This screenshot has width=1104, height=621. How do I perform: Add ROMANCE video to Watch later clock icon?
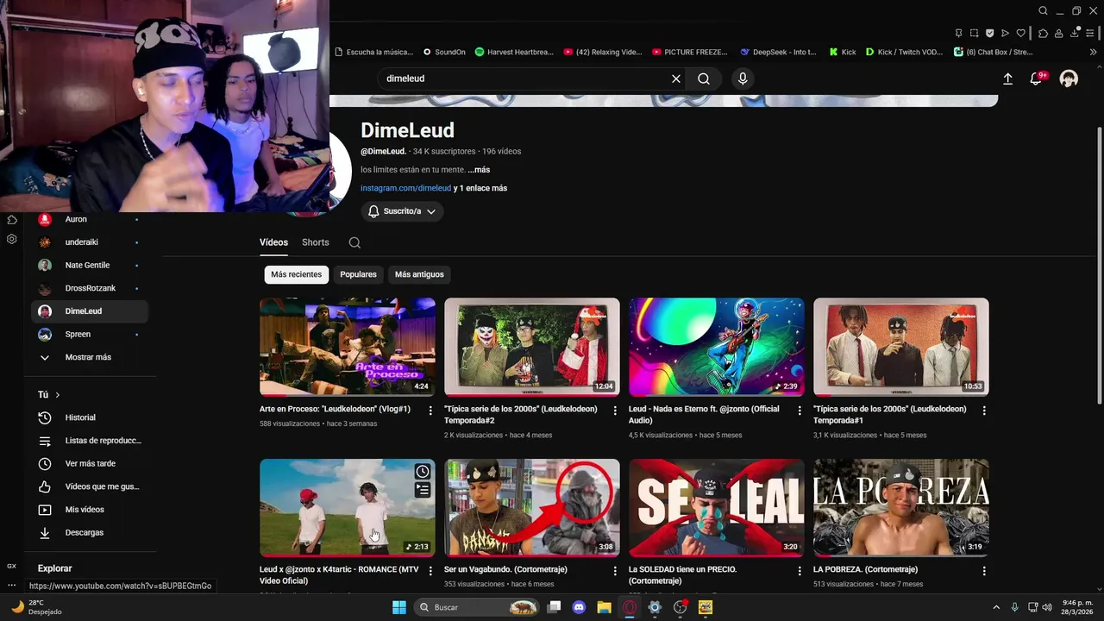[423, 471]
